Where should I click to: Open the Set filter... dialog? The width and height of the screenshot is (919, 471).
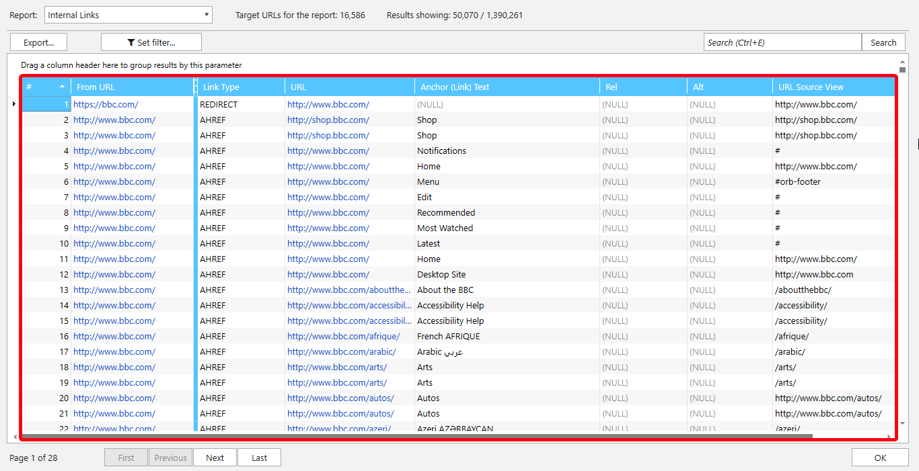151,42
